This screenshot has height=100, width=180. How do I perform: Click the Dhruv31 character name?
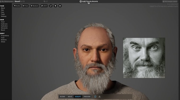click(17, 2)
